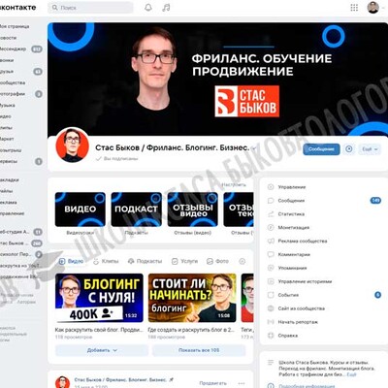The width and height of the screenshot is (388, 388).
Task: Toggle the Вы подписаны subscription status
Action: (x=117, y=159)
